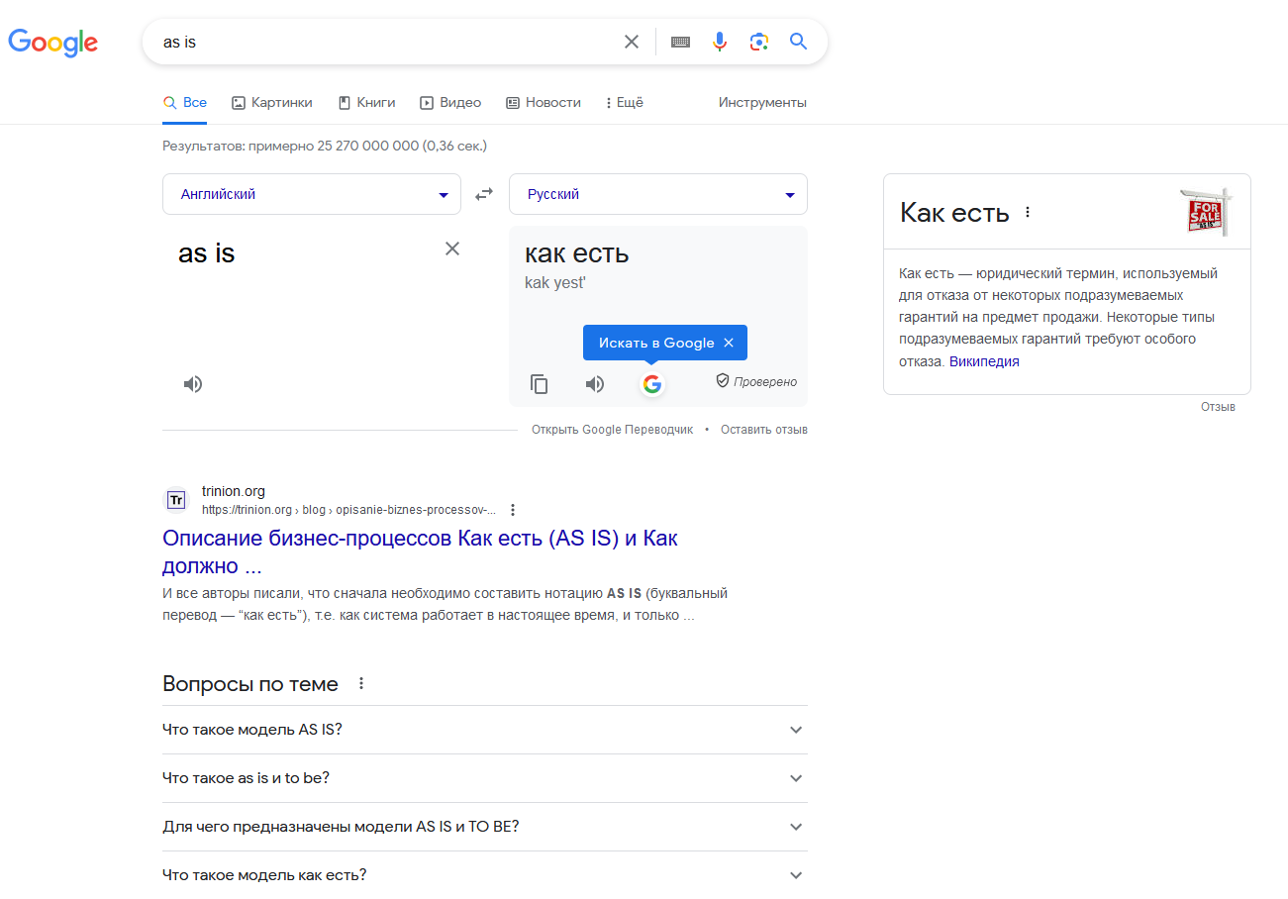Open search by image camera icon
The width and height of the screenshot is (1288, 899).
click(759, 42)
